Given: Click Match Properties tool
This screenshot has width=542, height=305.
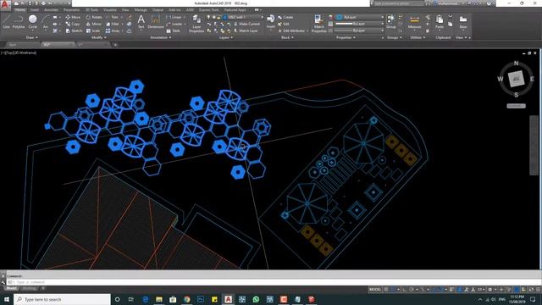Looking at the screenshot, I should tap(318, 24).
